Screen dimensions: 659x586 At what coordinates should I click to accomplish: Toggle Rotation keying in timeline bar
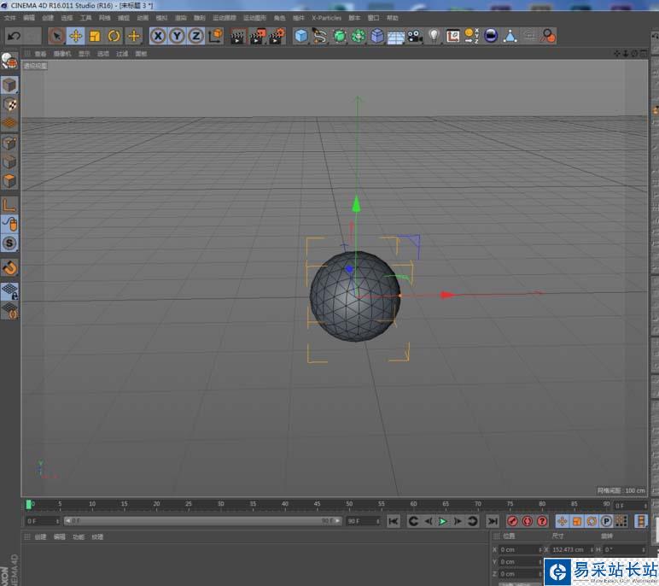tap(592, 521)
